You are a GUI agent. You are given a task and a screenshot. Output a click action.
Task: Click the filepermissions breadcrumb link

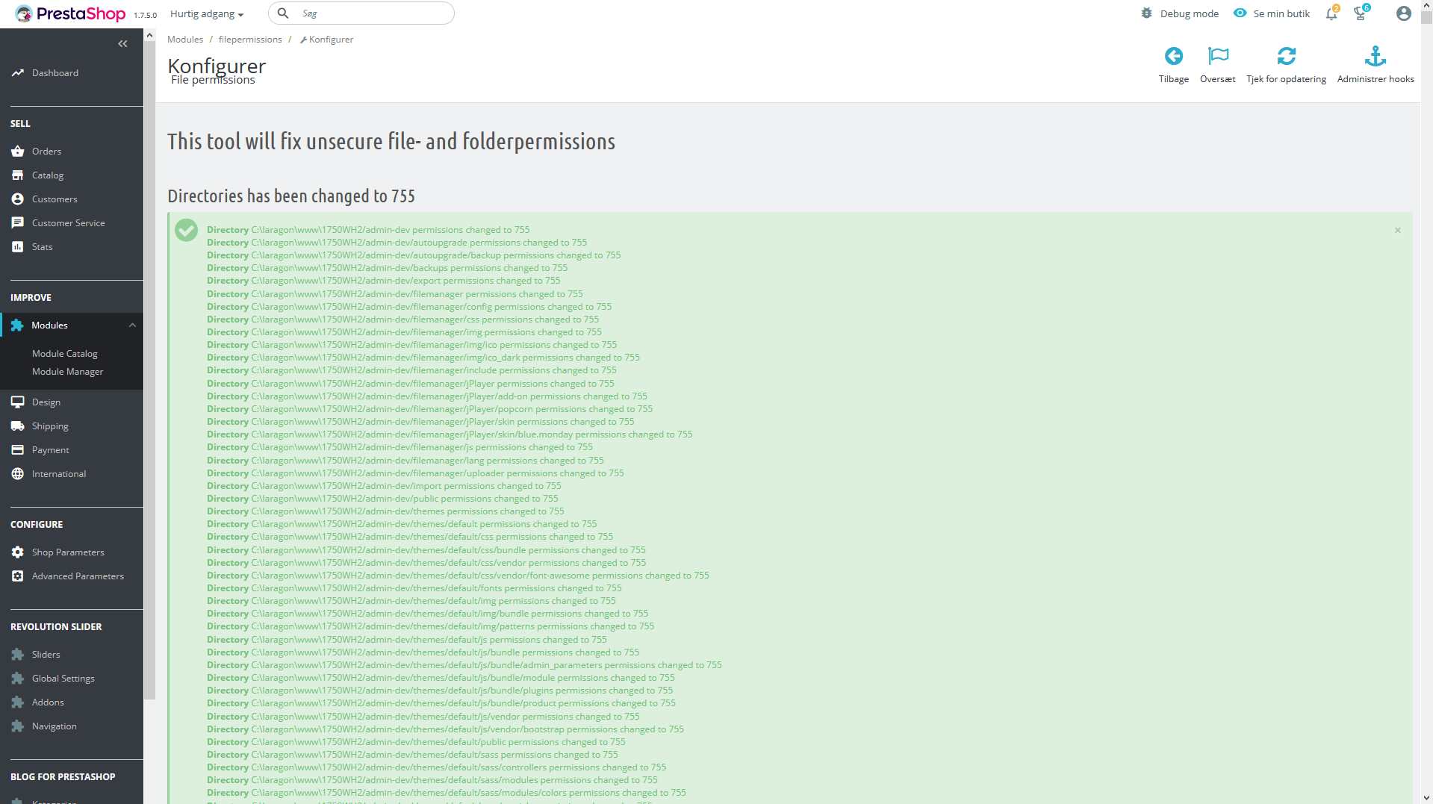tap(250, 40)
